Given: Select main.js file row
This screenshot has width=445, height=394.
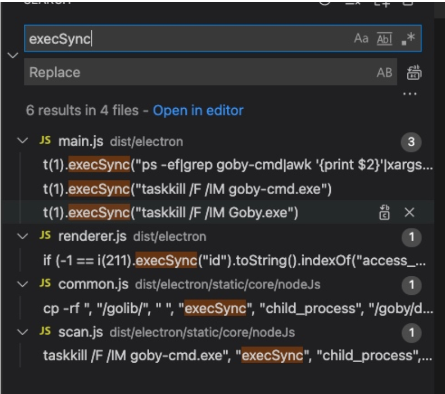Looking at the screenshot, I should (x=217, y=141).
